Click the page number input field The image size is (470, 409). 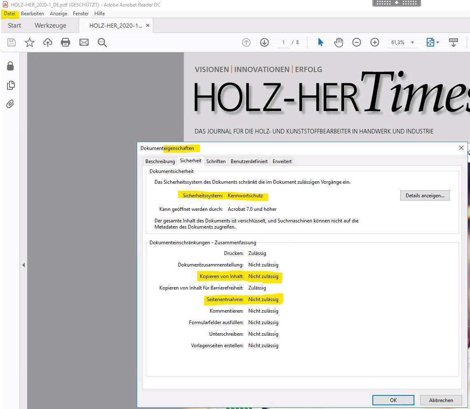[283, 42]
